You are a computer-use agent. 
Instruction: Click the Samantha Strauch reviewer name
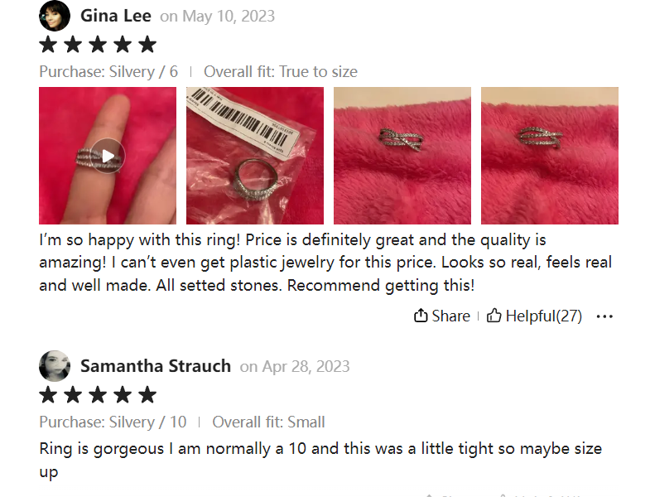156,366
